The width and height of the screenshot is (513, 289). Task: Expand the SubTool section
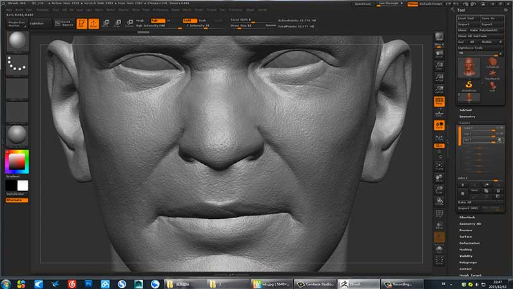465,110
